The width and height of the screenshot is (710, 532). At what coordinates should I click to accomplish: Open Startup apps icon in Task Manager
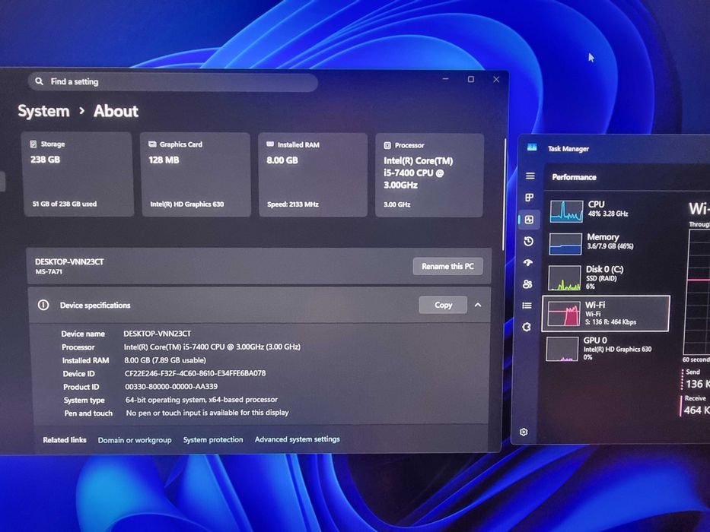coord(528,262)
